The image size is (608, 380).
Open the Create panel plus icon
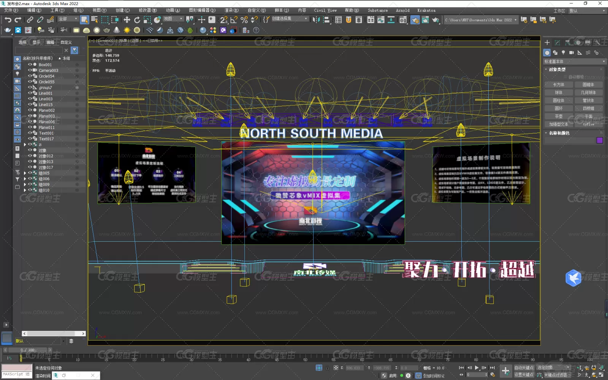[x=547, y=43]
